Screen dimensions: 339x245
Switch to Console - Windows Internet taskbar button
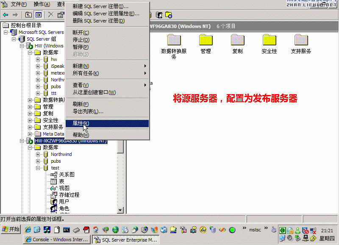pyautogui.click(x=56, y=239)
